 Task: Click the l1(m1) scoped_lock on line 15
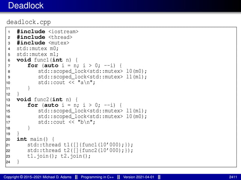pos(93,111)
